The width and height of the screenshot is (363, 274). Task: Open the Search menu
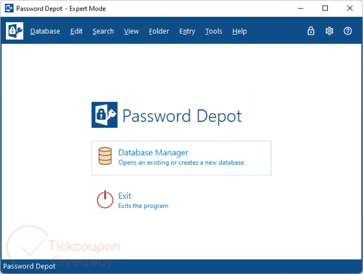[103, 31]
